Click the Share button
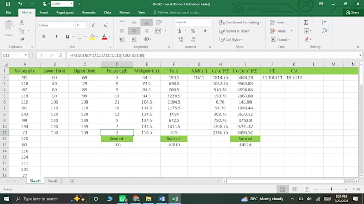 tap(352, 12)
